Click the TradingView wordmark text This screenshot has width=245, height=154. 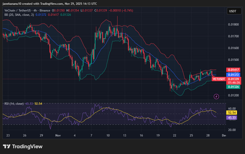27,146
